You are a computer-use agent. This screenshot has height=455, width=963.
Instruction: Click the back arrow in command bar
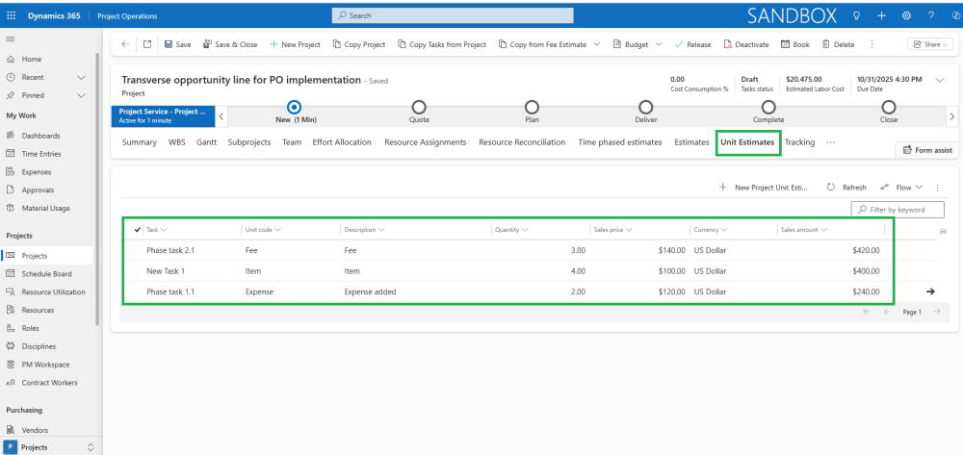tap(125, 44)
